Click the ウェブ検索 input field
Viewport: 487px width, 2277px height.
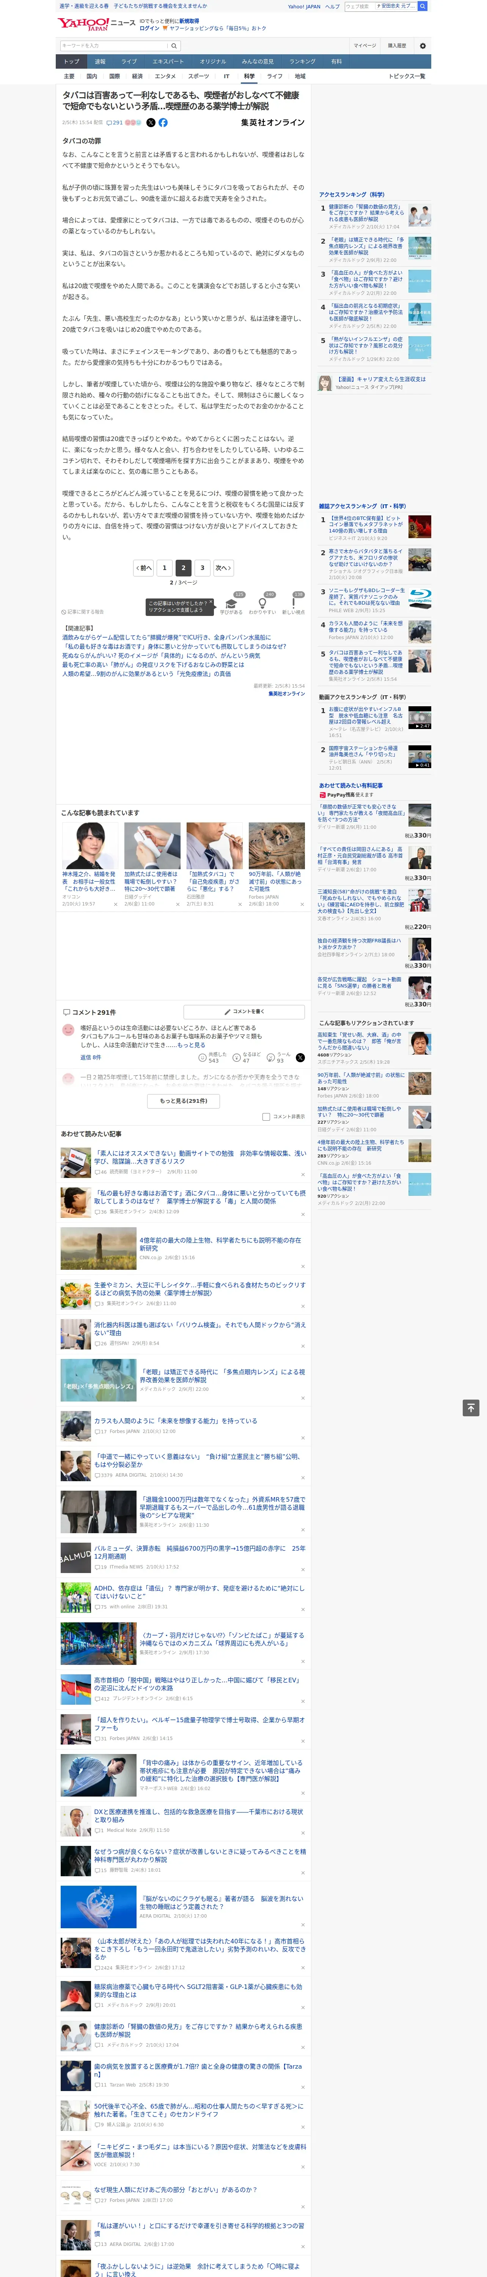pos(360,6)
